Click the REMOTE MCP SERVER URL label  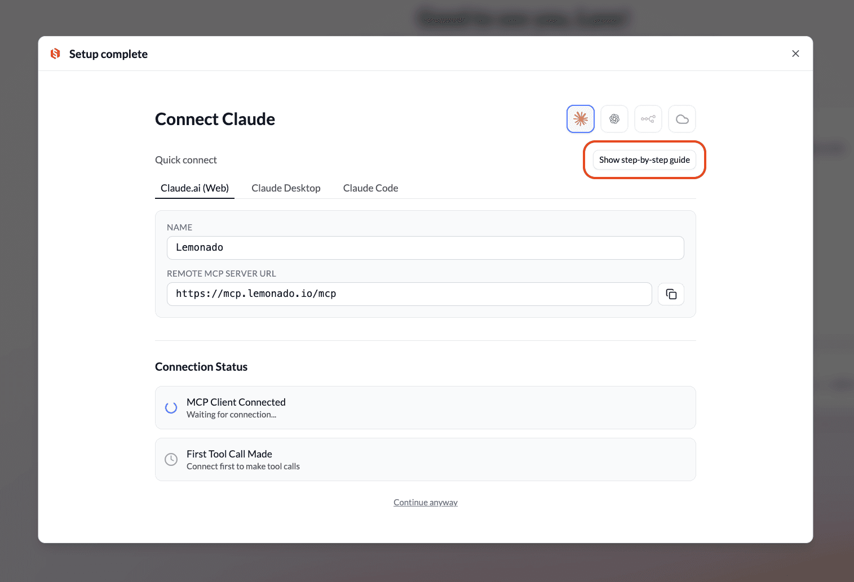(x=222, y=274)
